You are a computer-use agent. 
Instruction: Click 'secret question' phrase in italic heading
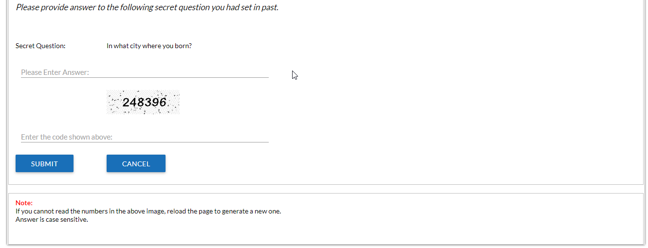(x=182, y=8)
